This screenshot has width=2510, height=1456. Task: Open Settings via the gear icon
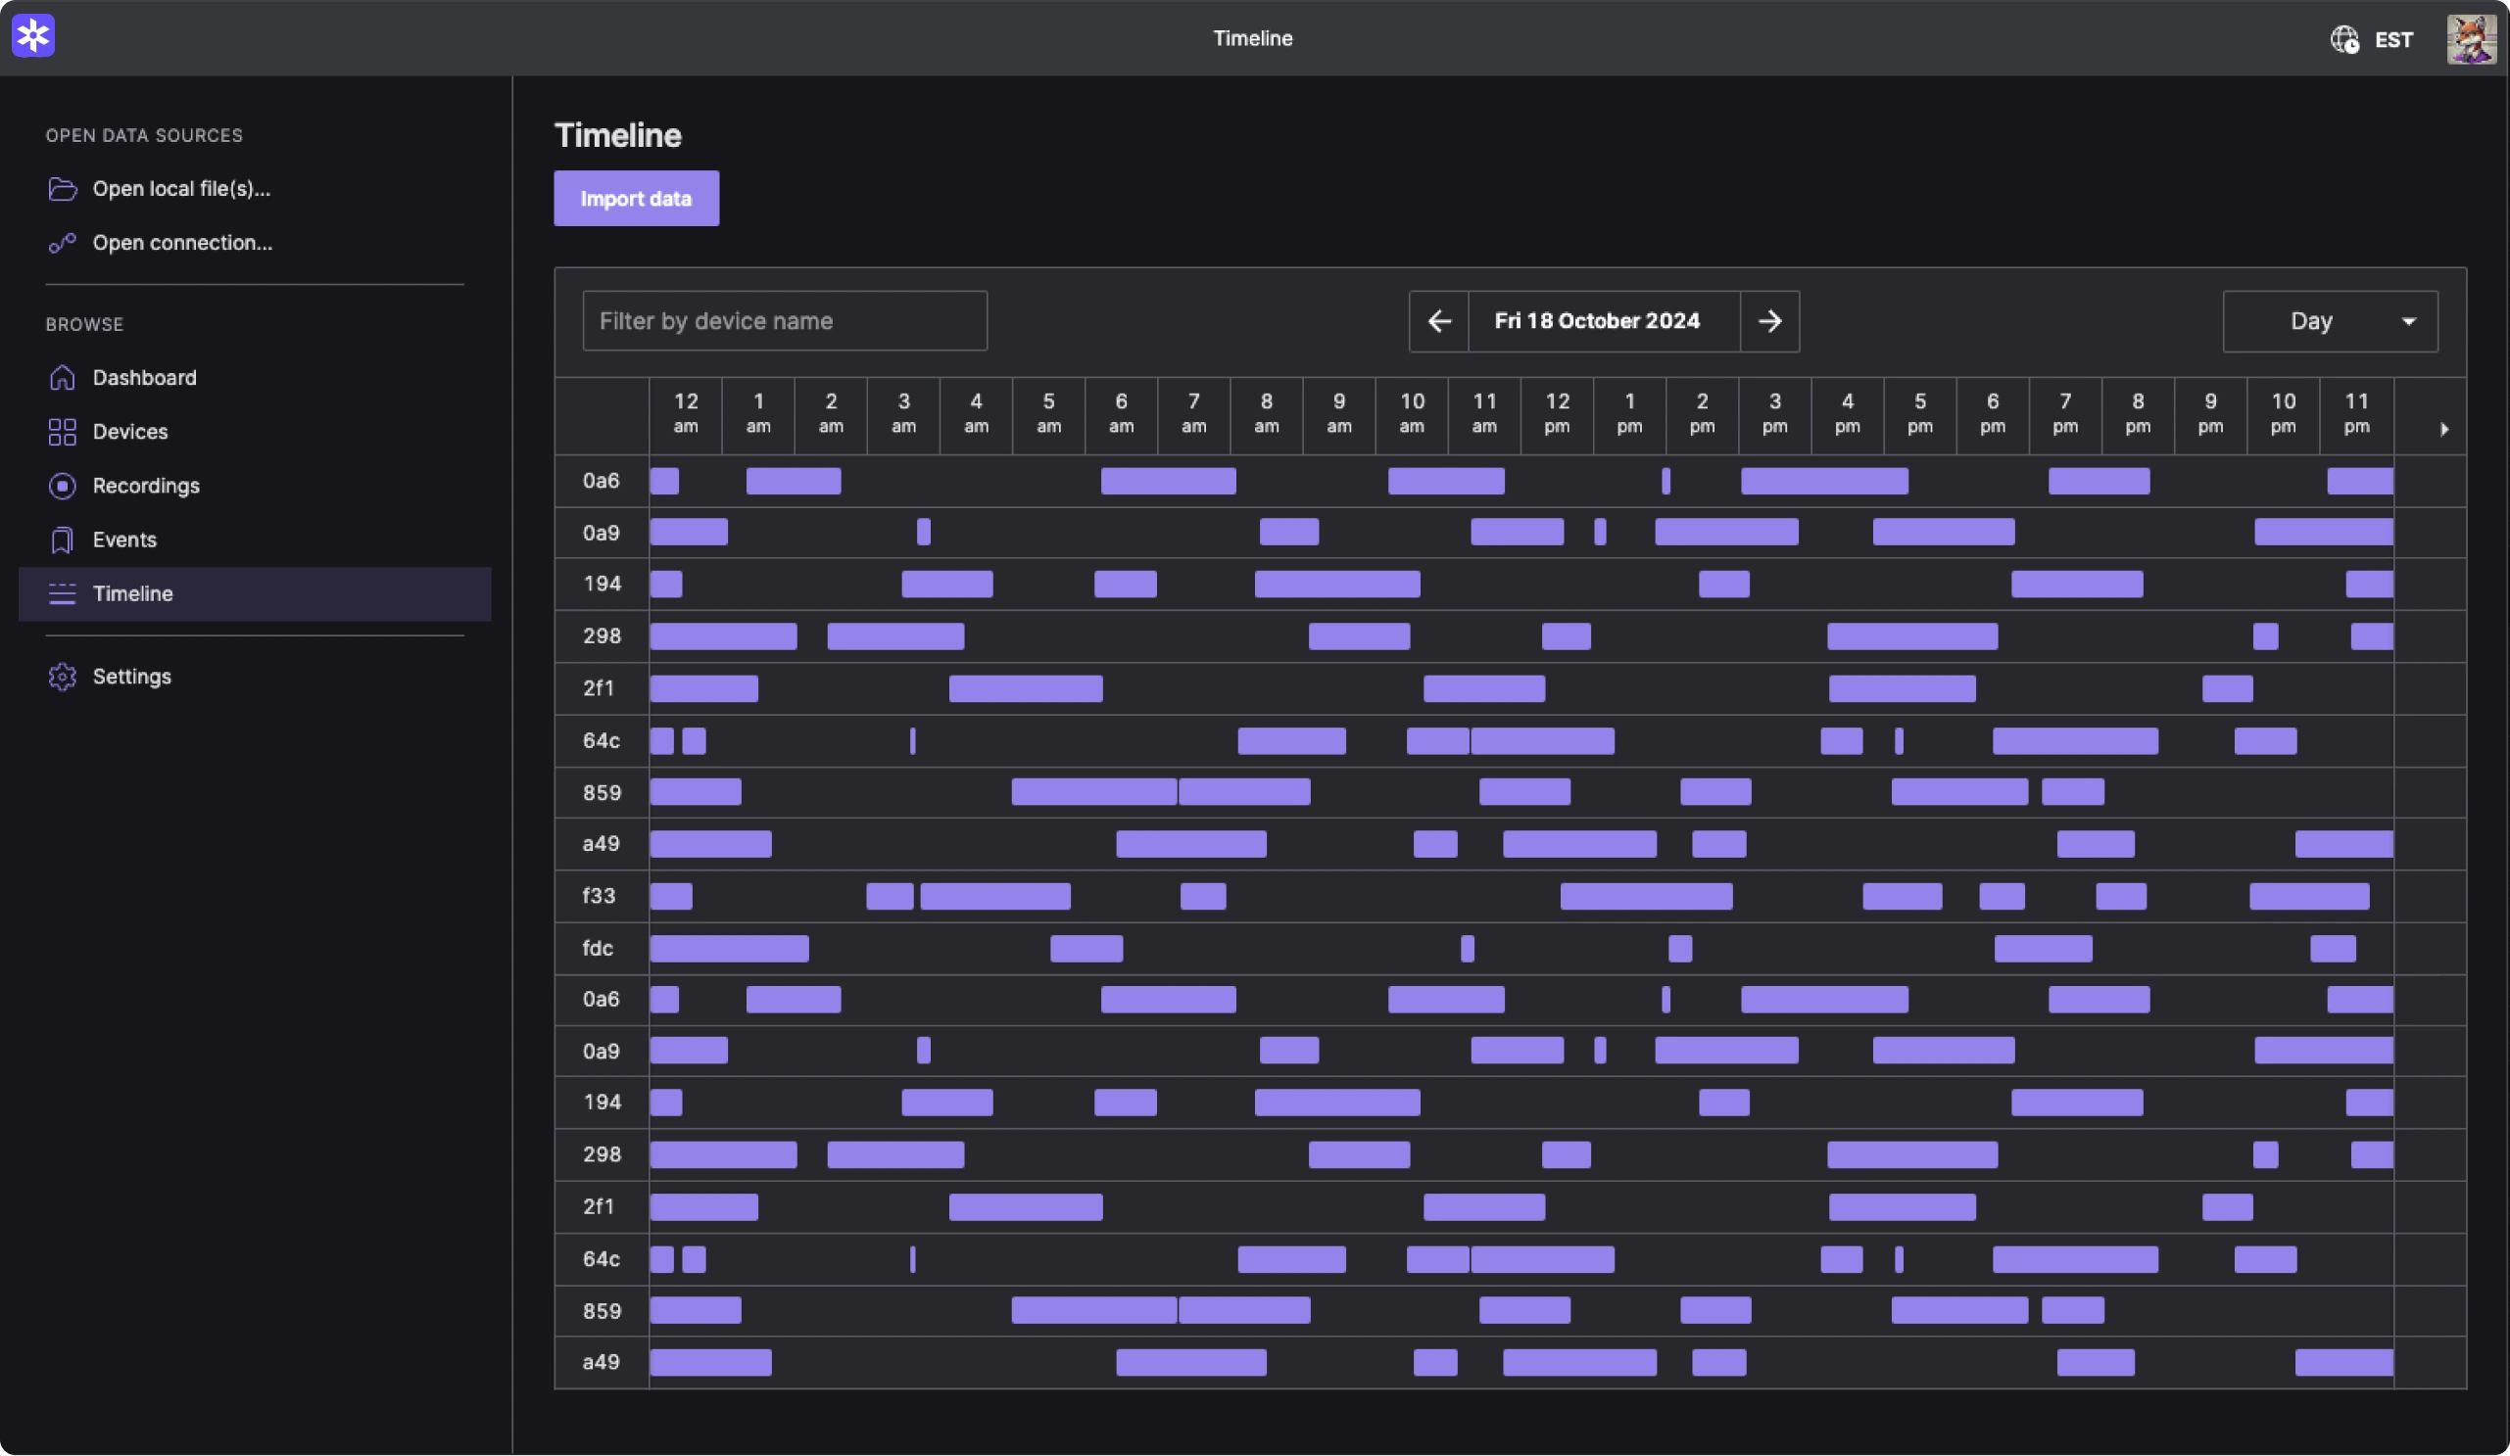[x=62, y=676]
